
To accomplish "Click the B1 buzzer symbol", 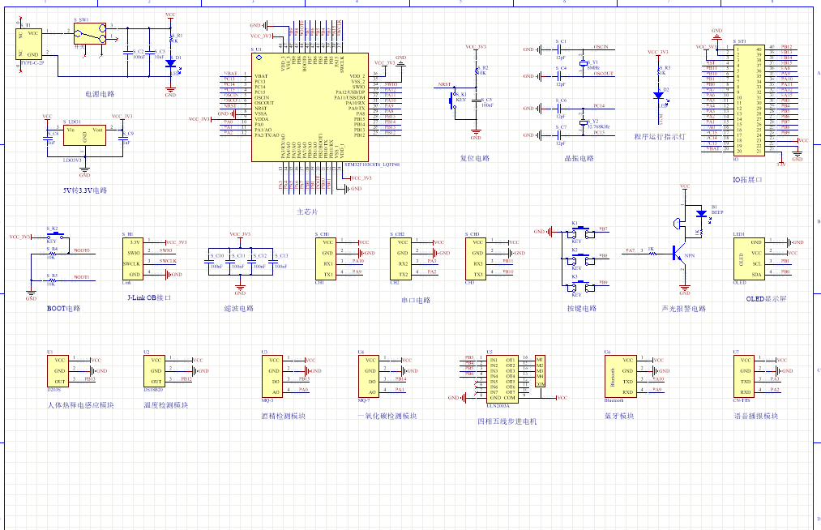I will click(703, 214).
